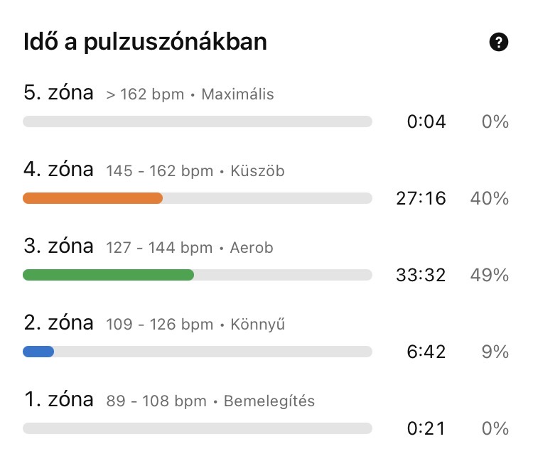533x456 pixels.
Task: Click the blue zone 2 progress bar
Action: [x=39, y=352]
